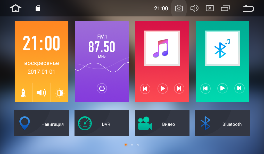
Task: Open sound settings in clock widget
Action: click(41, 92)
